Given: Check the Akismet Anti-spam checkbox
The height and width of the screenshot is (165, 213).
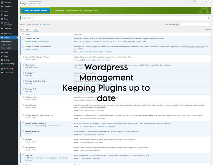Looking at the screenshot, I should (x=23, y=47).
